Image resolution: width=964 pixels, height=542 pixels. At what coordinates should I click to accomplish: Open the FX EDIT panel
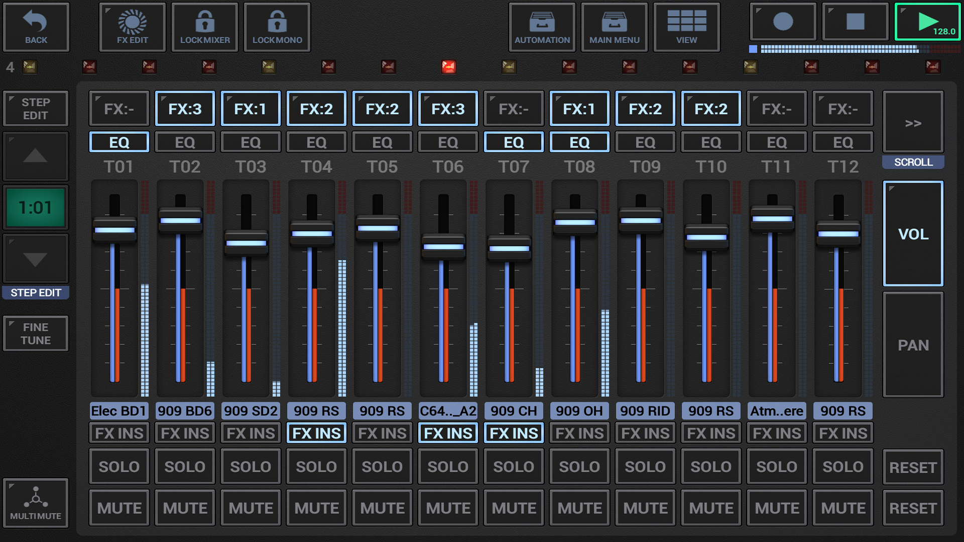(x=132, y=27)
